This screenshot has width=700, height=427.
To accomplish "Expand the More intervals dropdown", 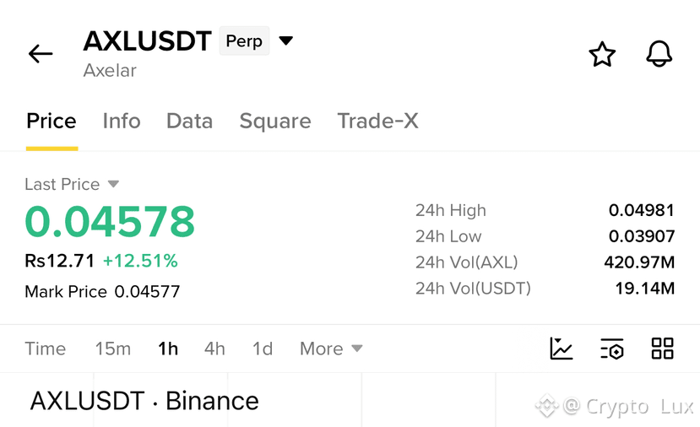I will [x=331, y=349].
